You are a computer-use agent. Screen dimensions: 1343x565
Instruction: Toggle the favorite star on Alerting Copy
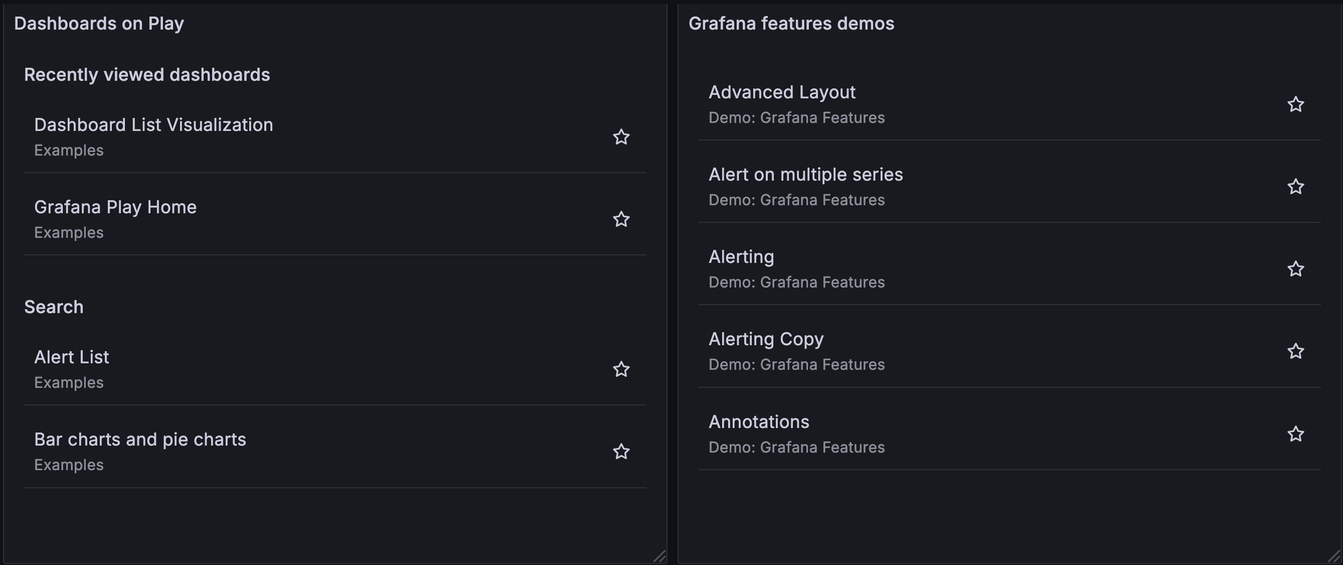1296,351
